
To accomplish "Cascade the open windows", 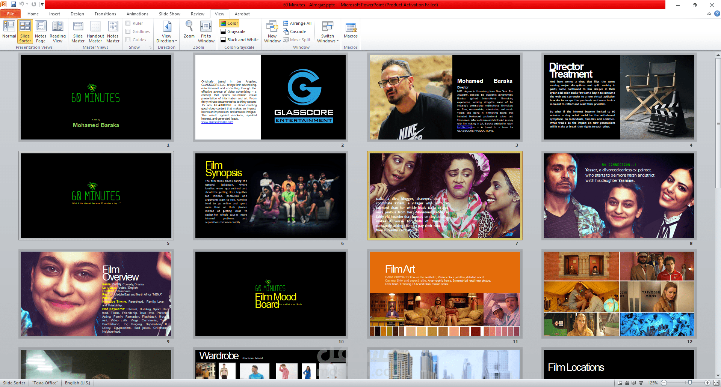I will [295, 31].
